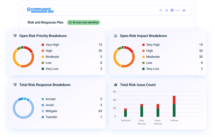215x137 pixels.
Task: Click the olive Low swatch in Impact Breakdown
Action: (x=144, y=63)
